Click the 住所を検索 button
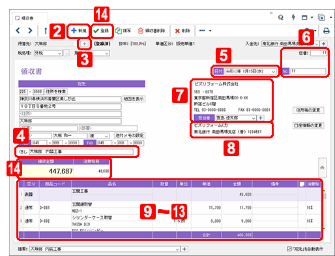Screen dimensions: 335x256 (x=56, y=91)
